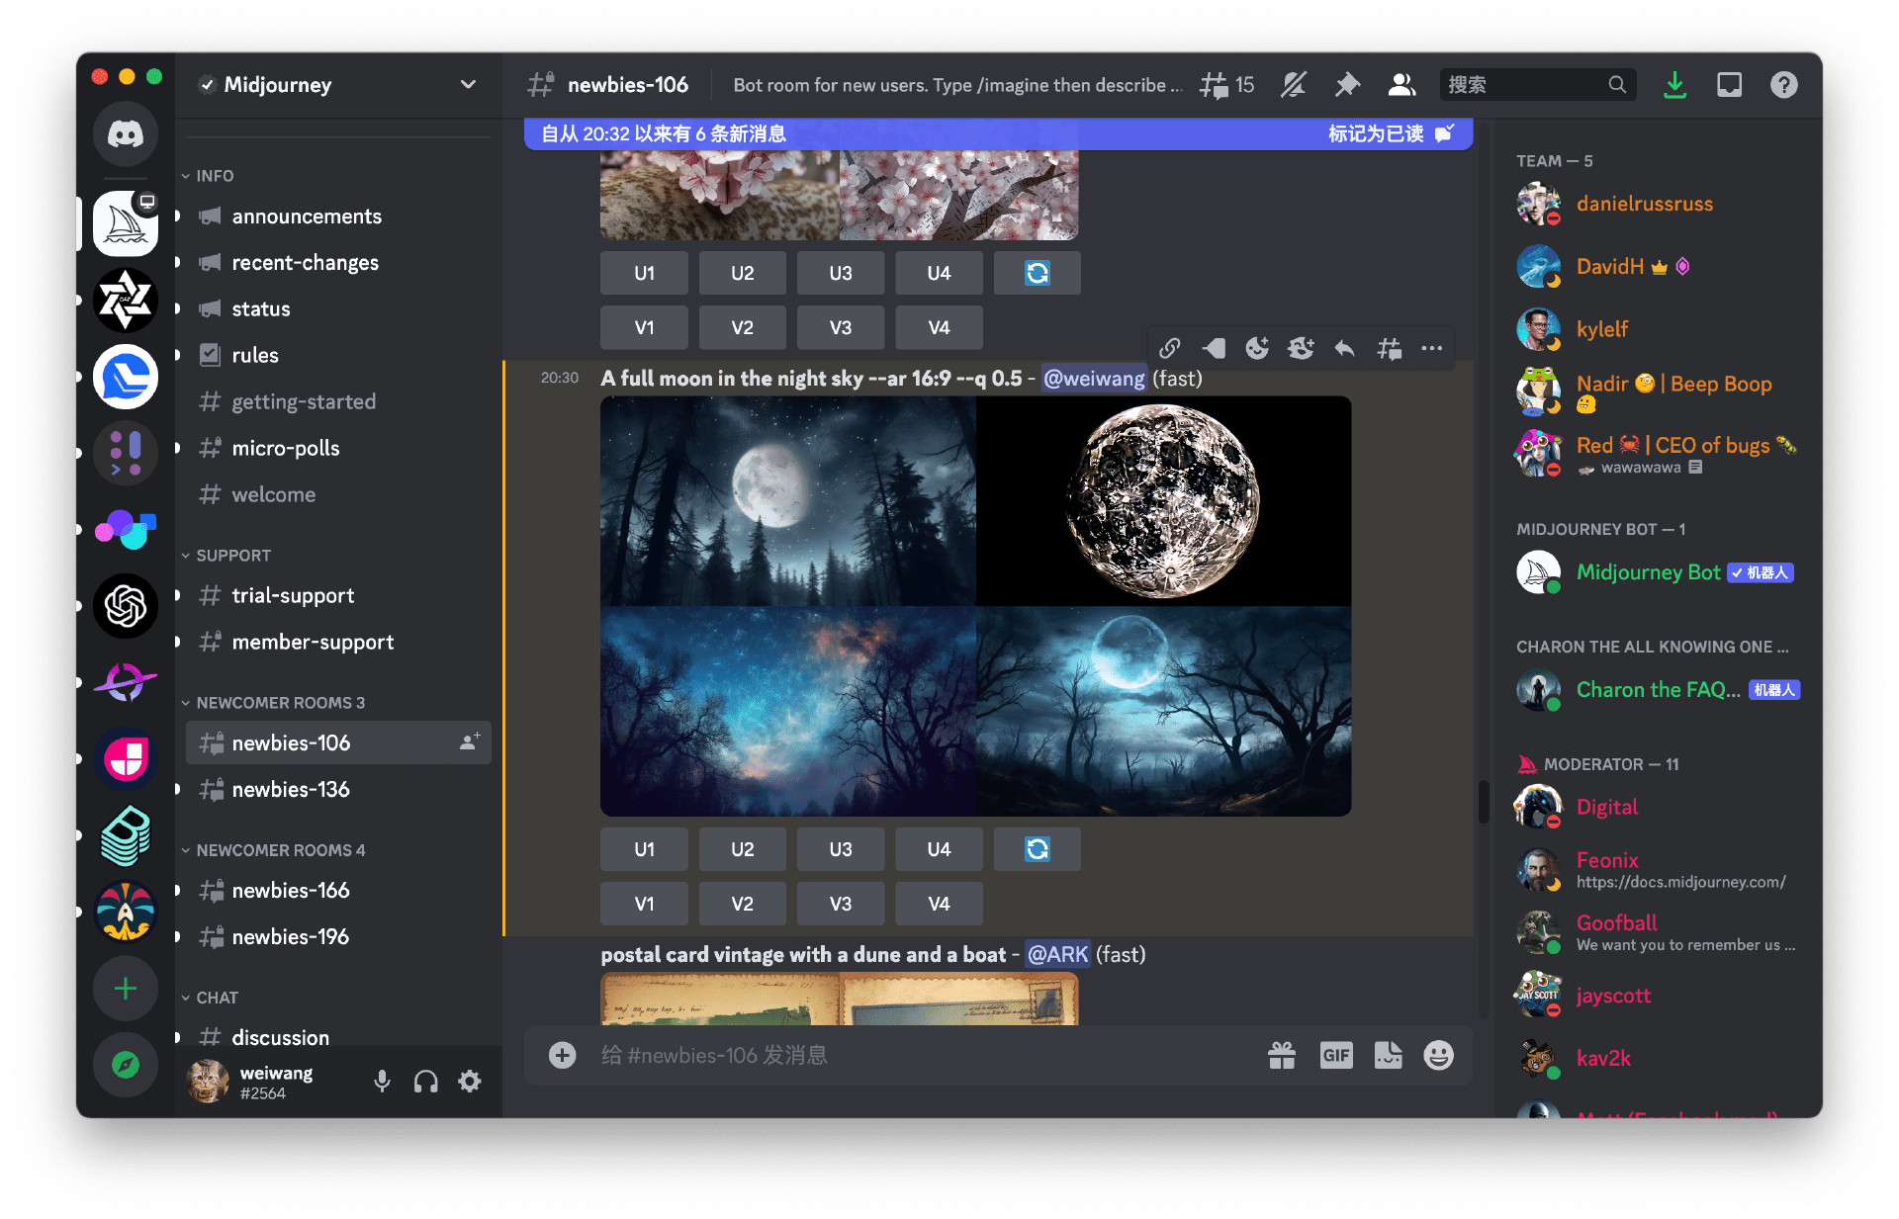Open the inbox icon in header
1899x1219 pixels.
click(1729, 85)
